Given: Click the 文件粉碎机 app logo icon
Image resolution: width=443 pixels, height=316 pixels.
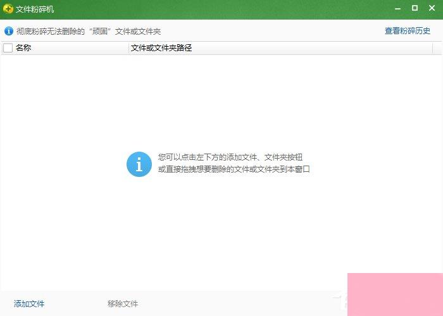Looking at the screenshot, I should pyautogui.click(x=8, y=9).
